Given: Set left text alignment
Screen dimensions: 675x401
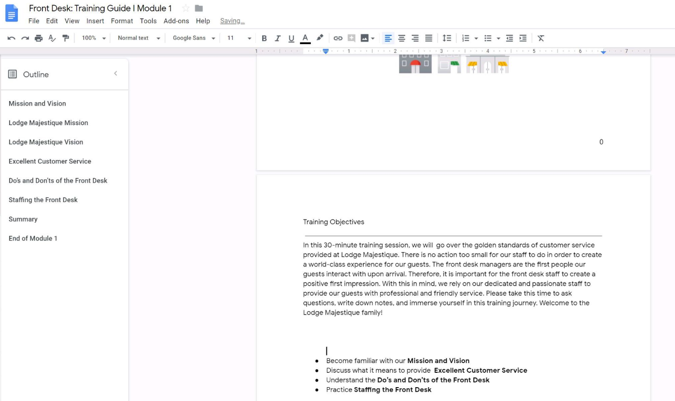Looking at the screenshot, I should (x=388, y=38).
